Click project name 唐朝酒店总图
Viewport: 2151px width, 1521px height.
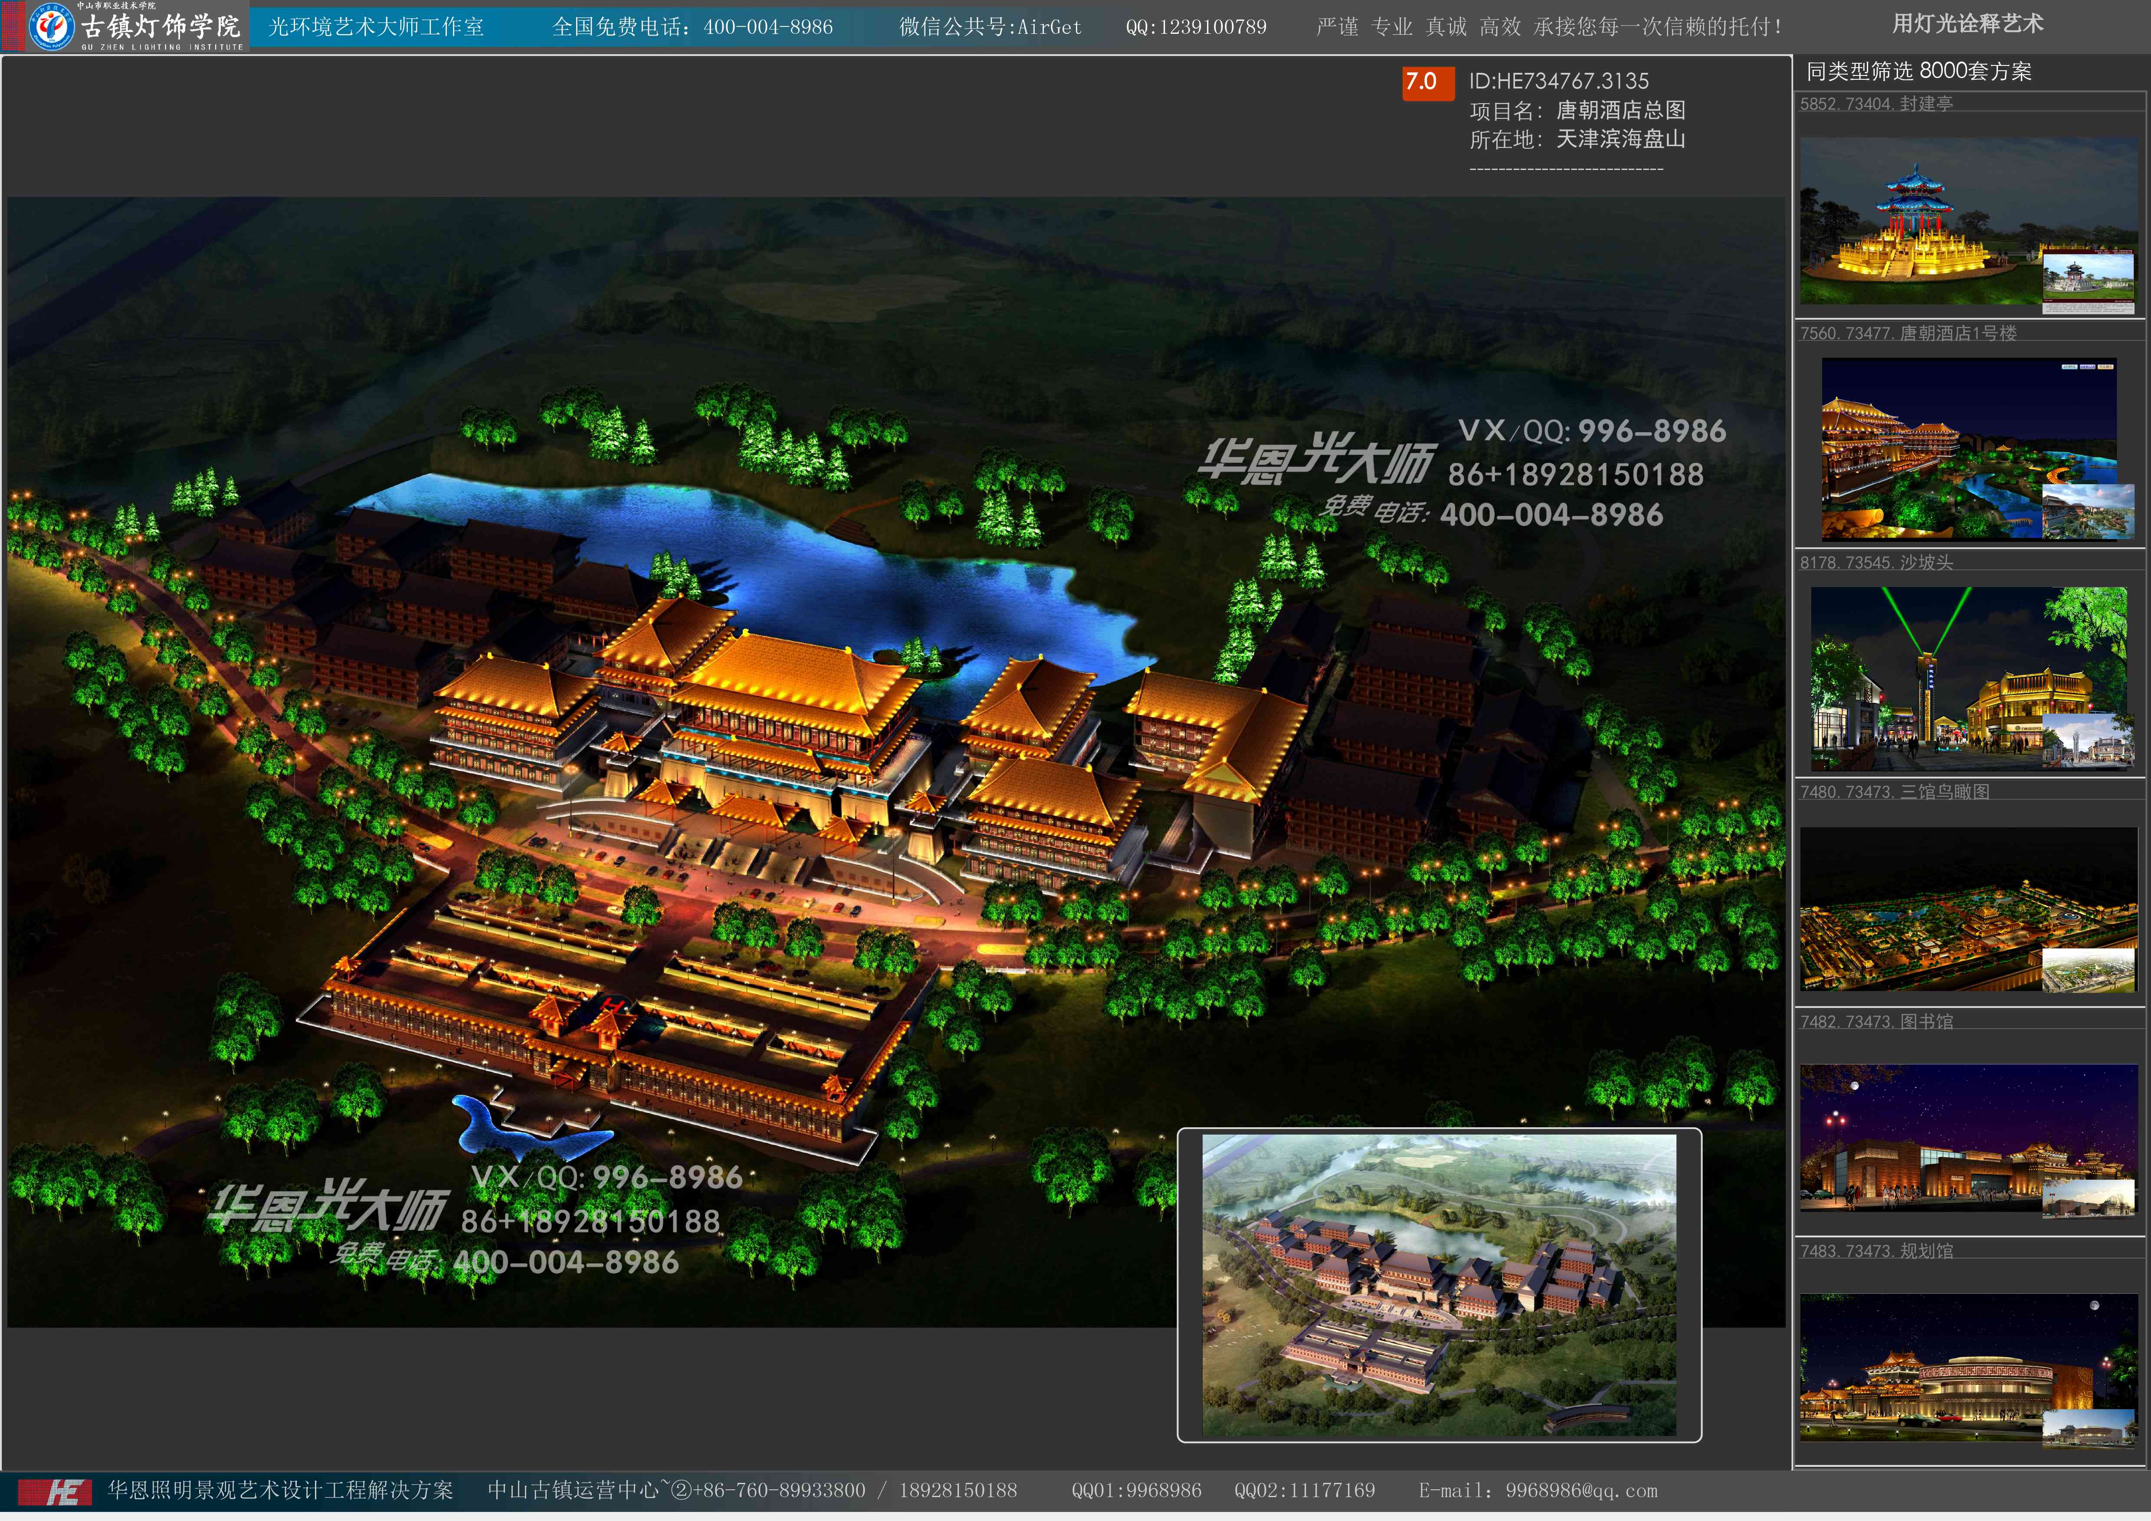(1620, 111)
